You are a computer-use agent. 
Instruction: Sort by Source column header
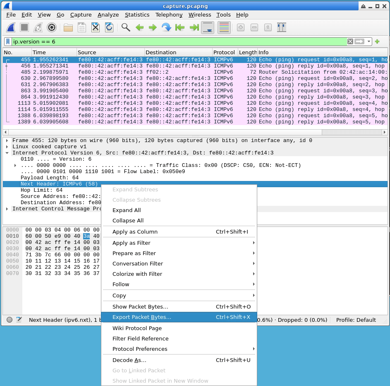coord(110,52)
